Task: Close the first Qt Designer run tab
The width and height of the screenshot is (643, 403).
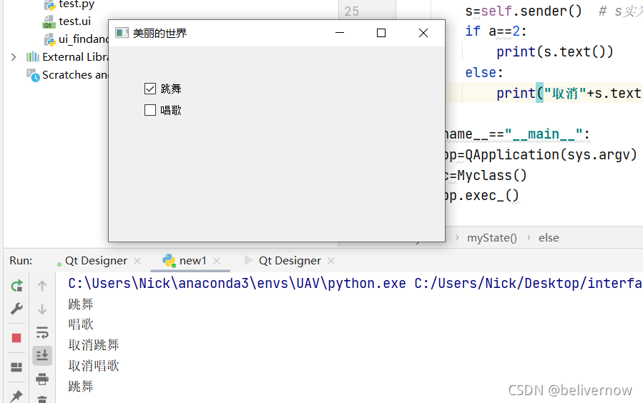Action: pyautogui.click(x=137, y=261)
